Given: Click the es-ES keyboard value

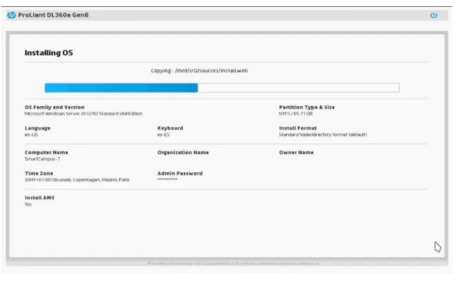Looking at the screenshot, I should click(x=164, y=134).
